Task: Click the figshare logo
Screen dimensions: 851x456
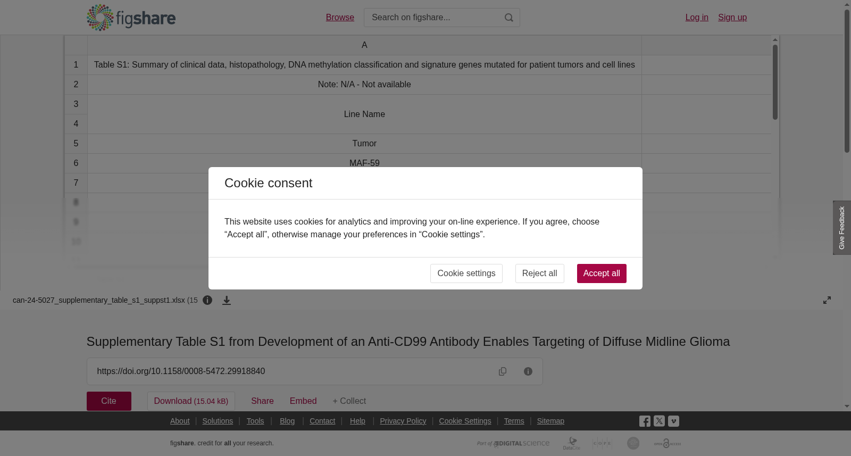Action: click(131, 18)
